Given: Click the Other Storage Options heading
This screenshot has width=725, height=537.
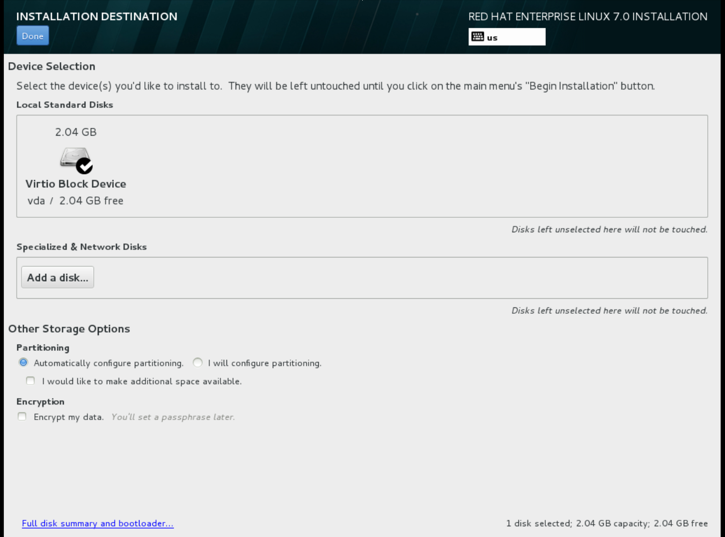Looking at the screenshot, I should (69, 329).
